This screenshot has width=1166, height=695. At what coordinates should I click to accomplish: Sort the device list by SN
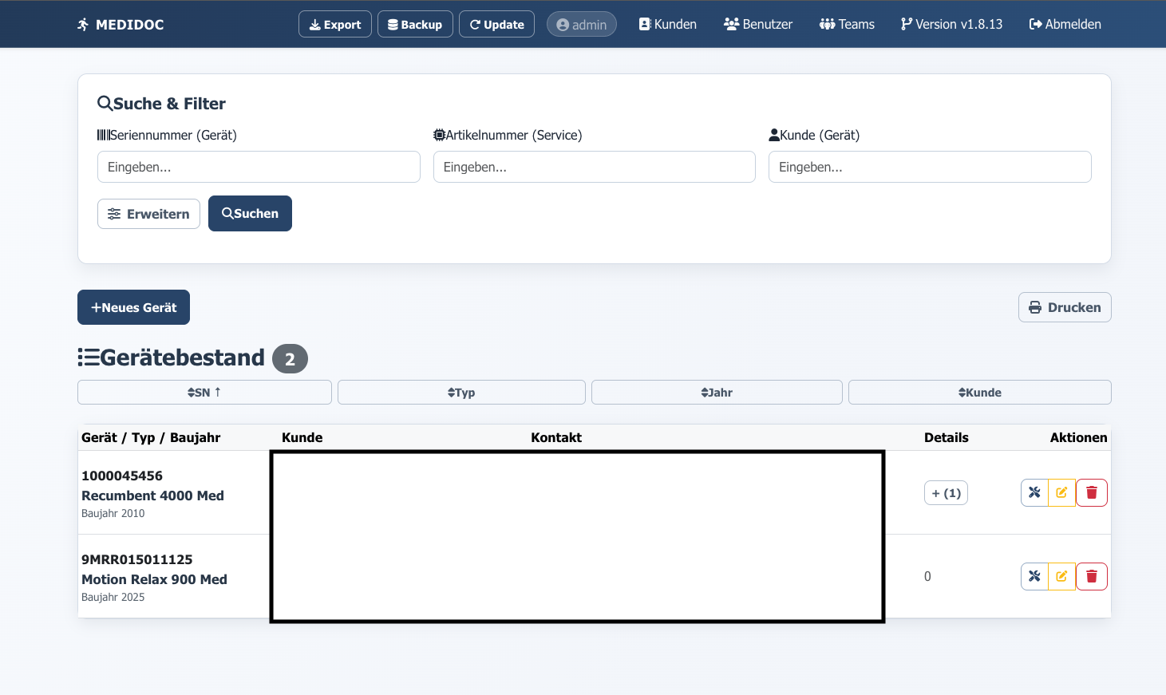tap(204, 393)
